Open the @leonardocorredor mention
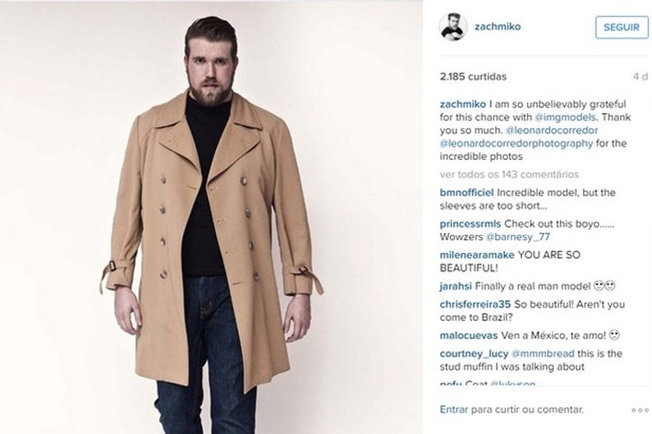Screen dimensions: 652x434 point(552,130)
